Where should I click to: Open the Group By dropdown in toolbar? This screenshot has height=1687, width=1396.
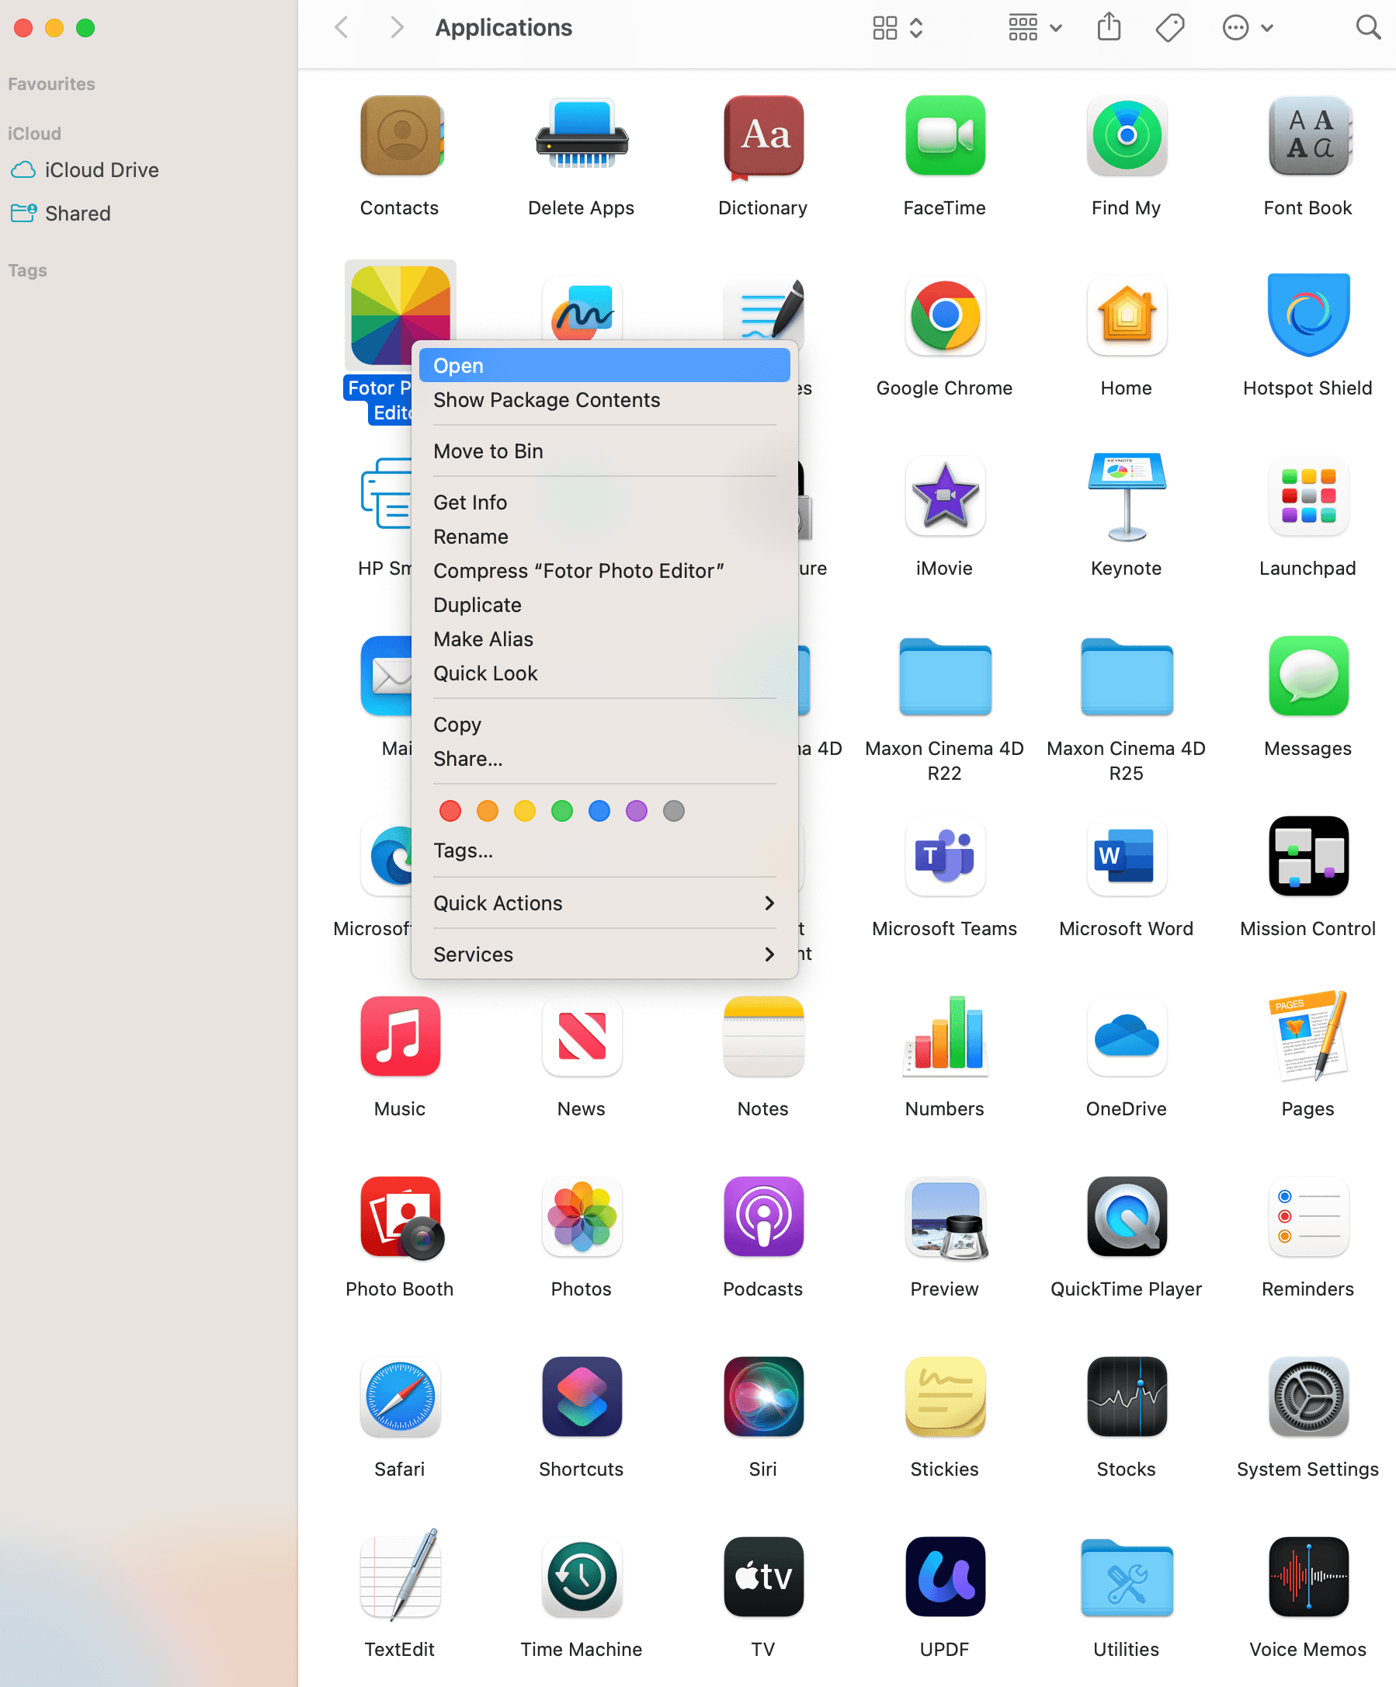tap(1035, 28)
